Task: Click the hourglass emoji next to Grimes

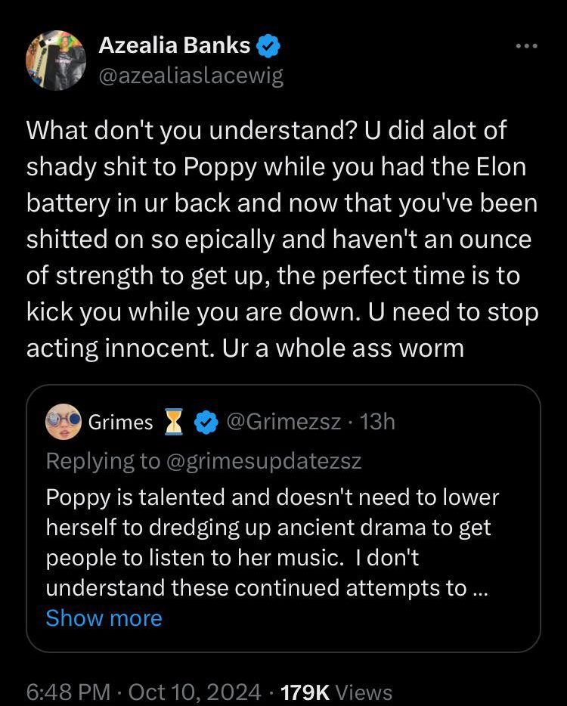Action: coord(175,423)
